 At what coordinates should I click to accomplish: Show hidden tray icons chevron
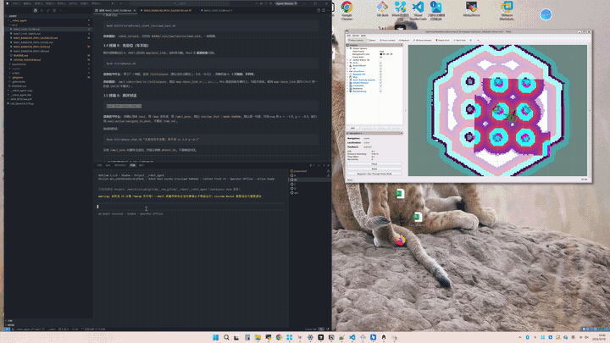[519, 337]
